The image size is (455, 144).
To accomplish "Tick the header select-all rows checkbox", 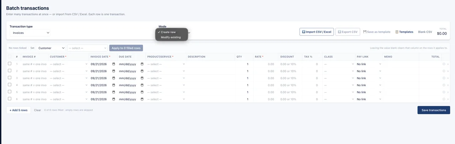I will pos(10,56).
